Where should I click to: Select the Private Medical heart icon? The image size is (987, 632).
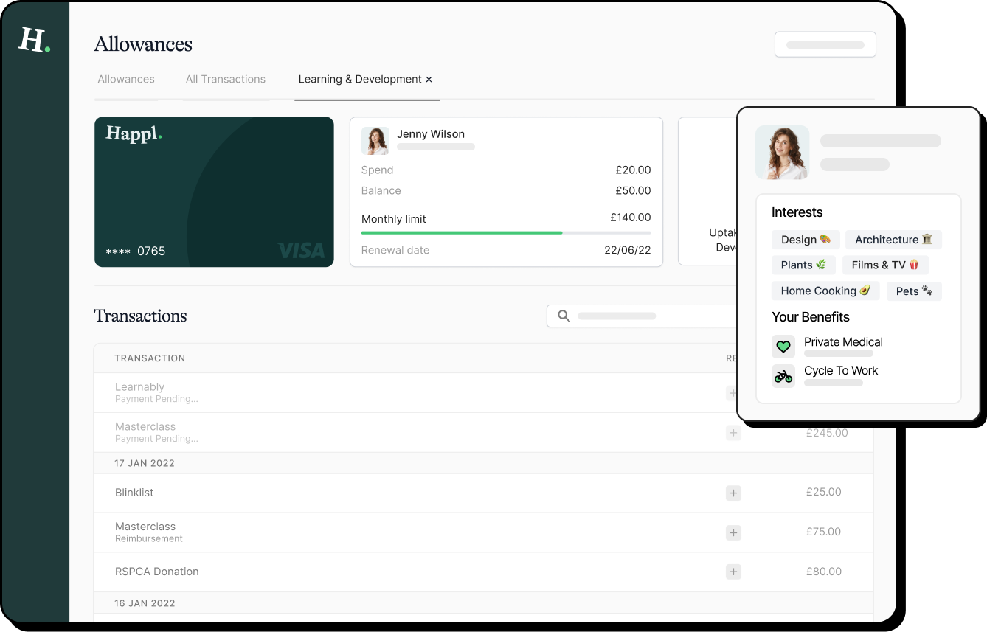click(x=783, y=347)
